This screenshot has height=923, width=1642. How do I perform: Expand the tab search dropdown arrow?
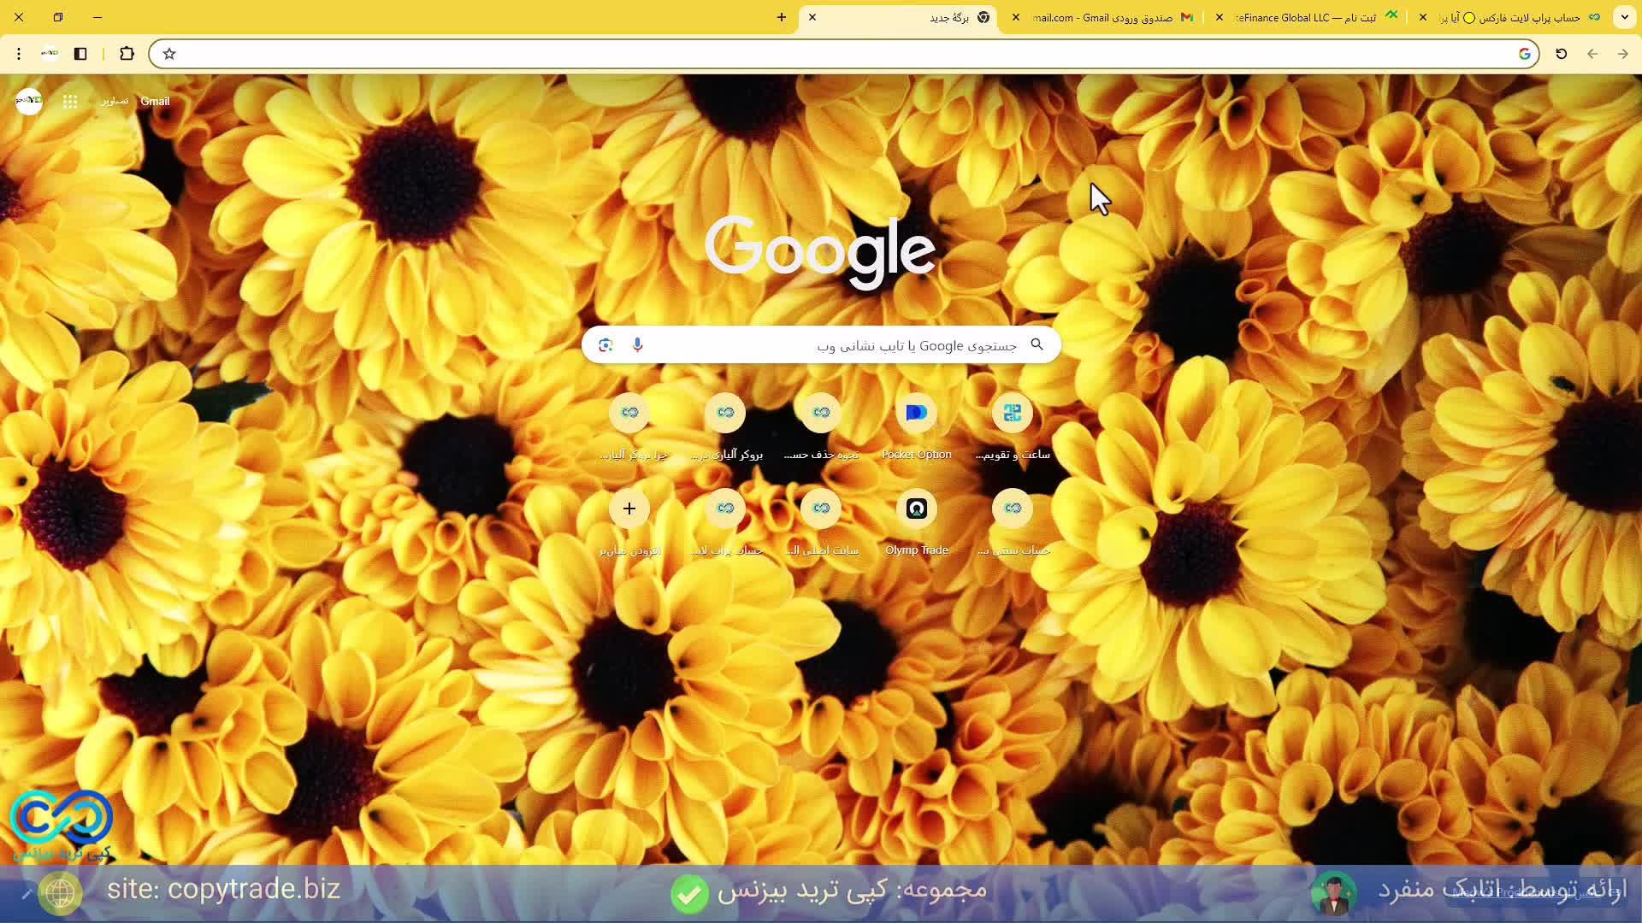pyautogui.click(x=1624, y=17)
